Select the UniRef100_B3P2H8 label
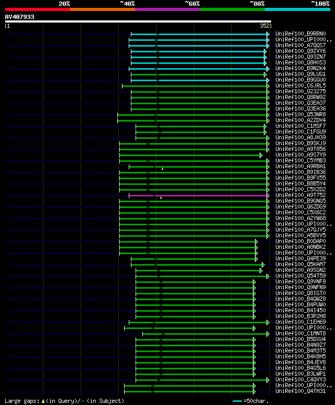Screen dimensions: 335x405 click(300, 316)
